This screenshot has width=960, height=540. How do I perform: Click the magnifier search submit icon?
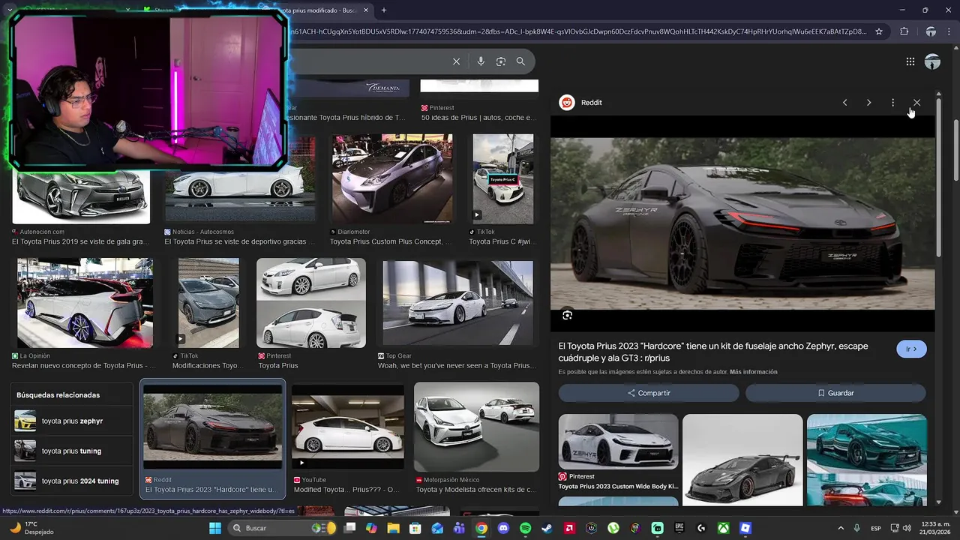[x=520, y=61]
